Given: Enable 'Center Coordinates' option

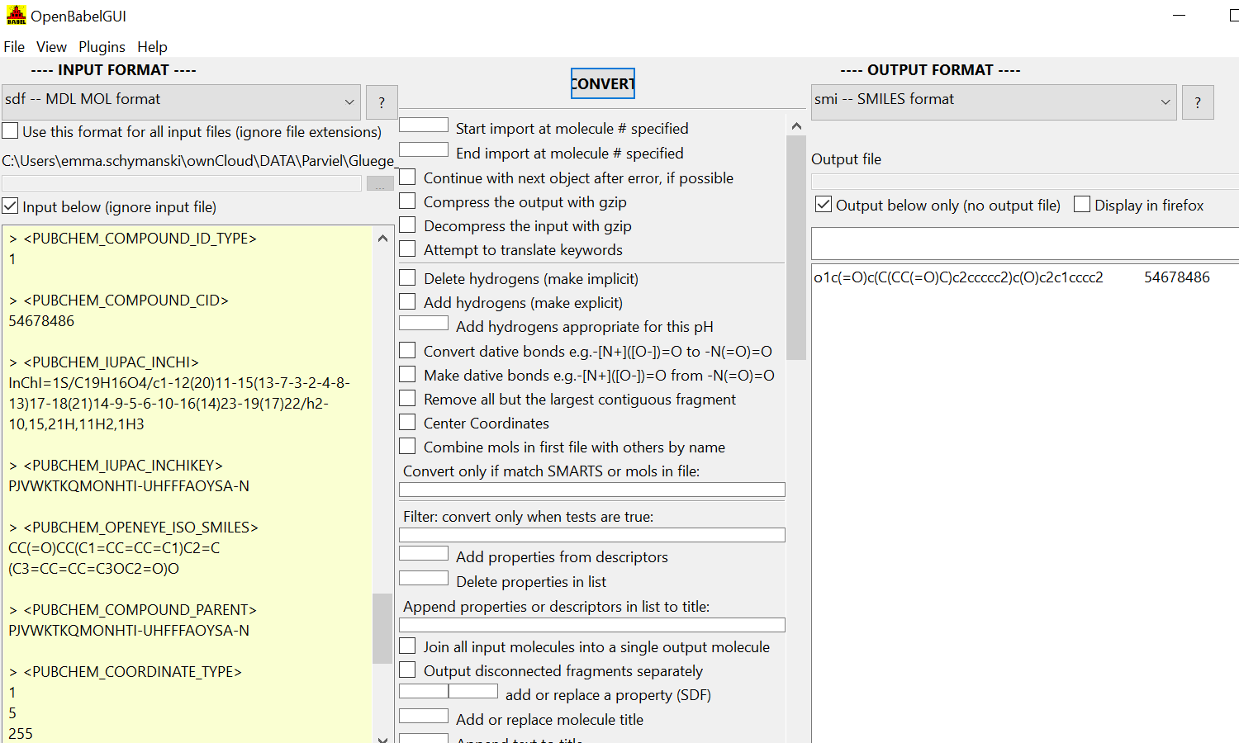Looking at the screenshot, I should pyautogui.click(x=407, y=422).
